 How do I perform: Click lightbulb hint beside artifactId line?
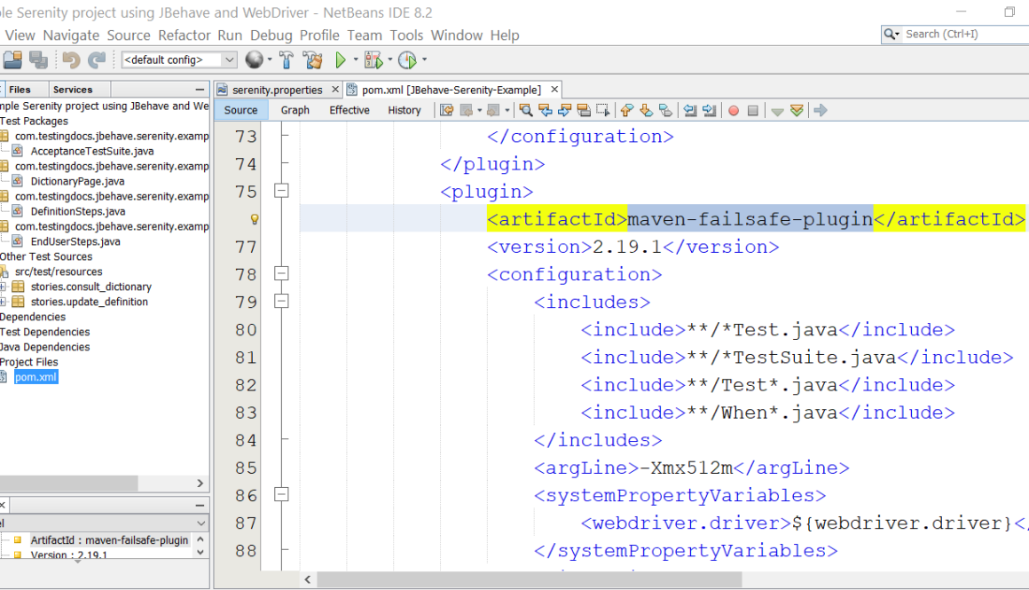[x=254, y=219]
